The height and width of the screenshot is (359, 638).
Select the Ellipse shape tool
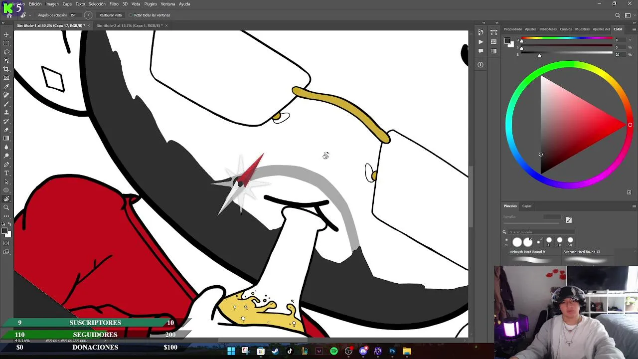click(x=6, y=190)
